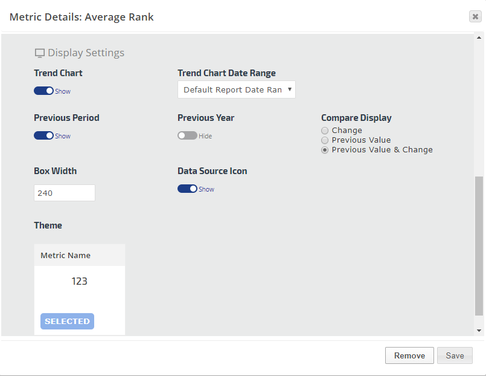The image size is (486, 376).
Task: Turn off the Trend Chart toggle
Action: click(44, 91)
